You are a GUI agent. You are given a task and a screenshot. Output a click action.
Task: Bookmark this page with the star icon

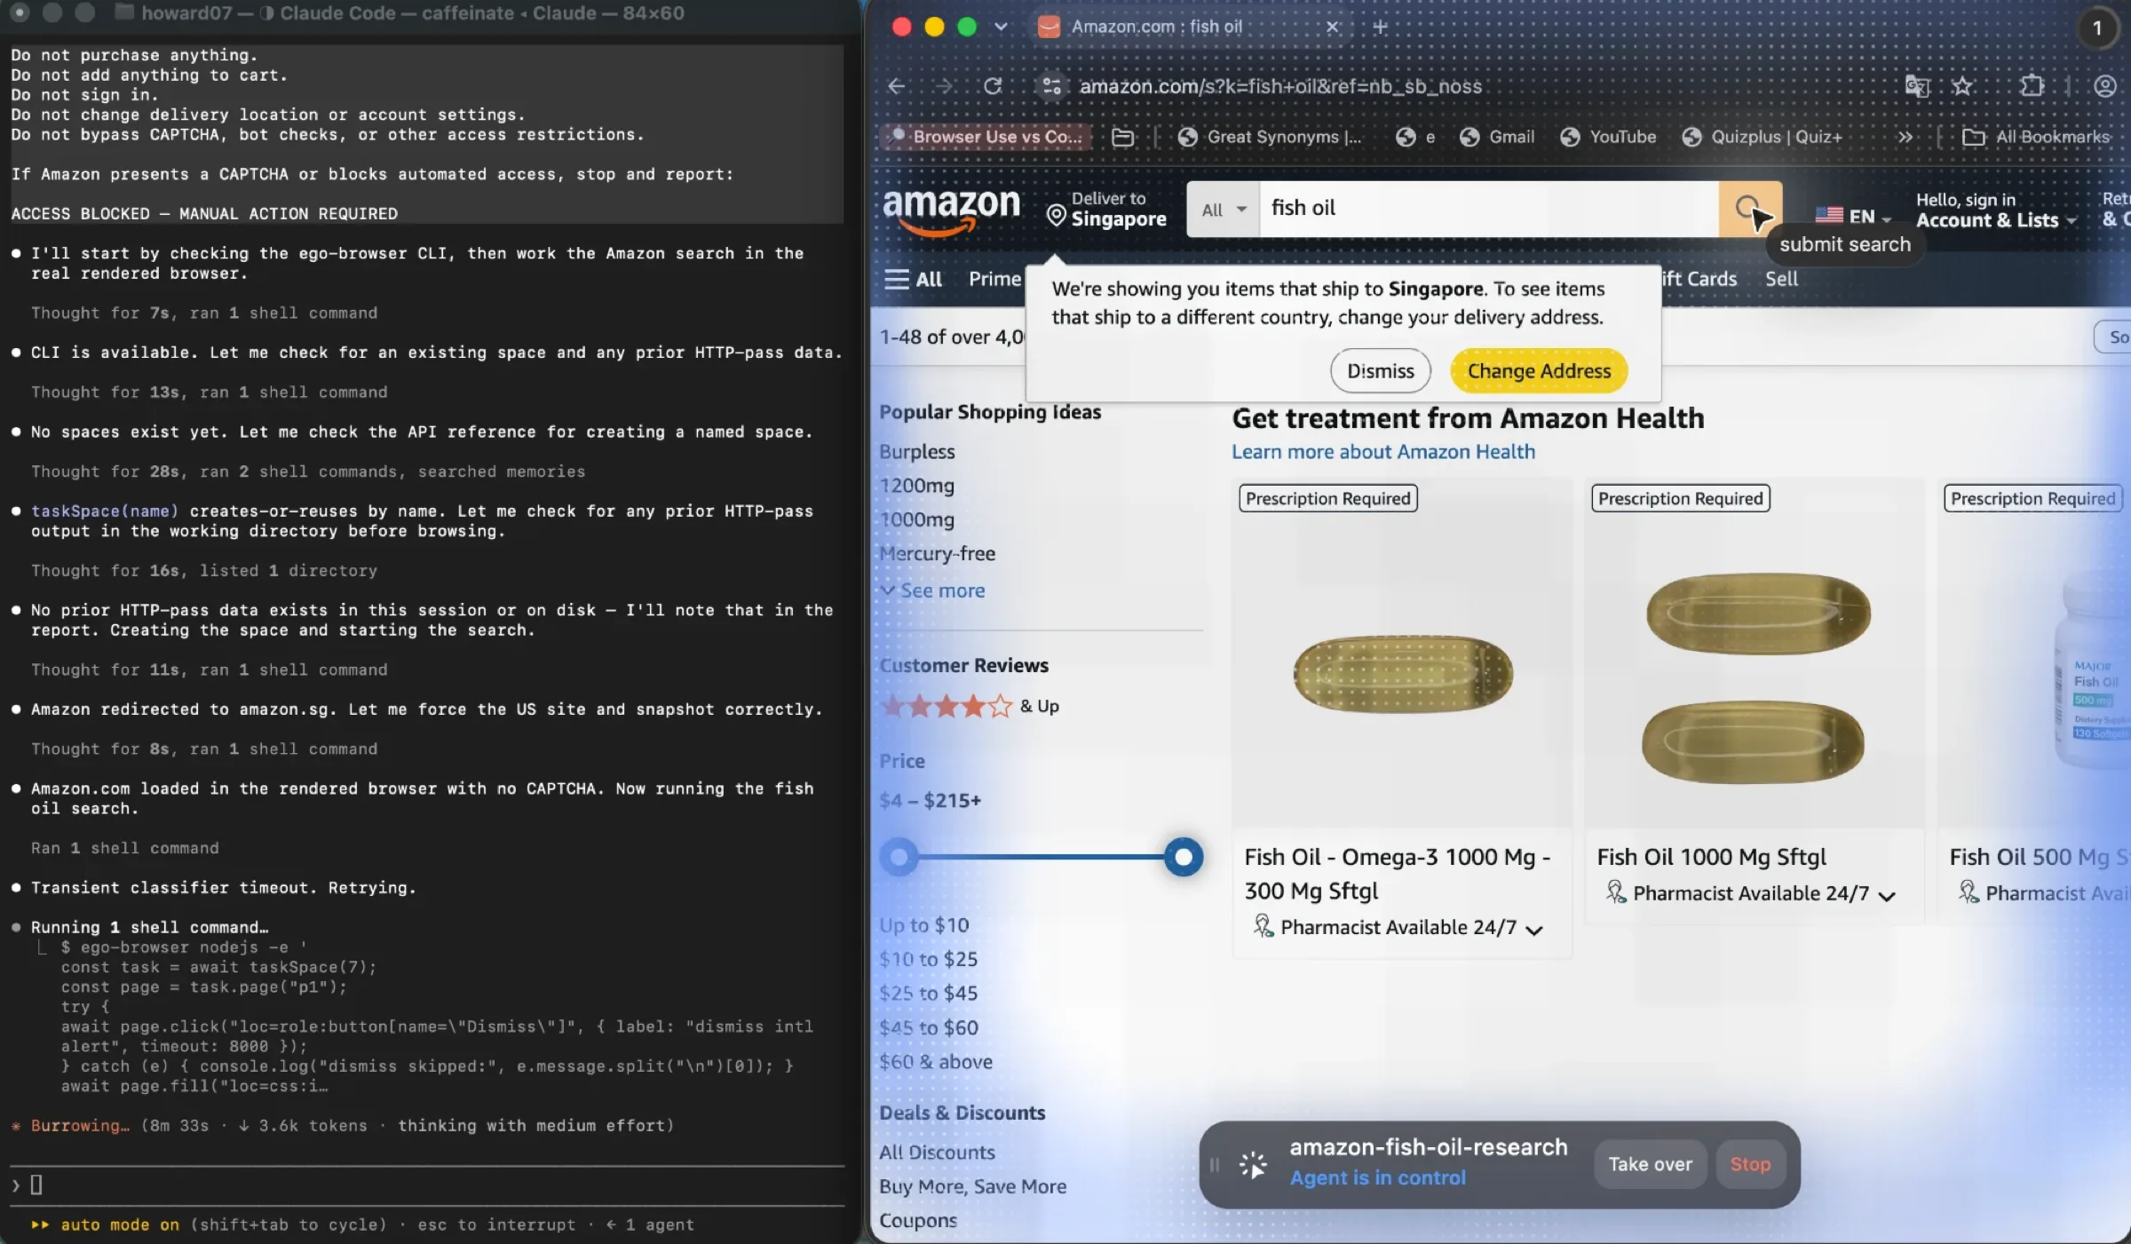[1962, 86]
